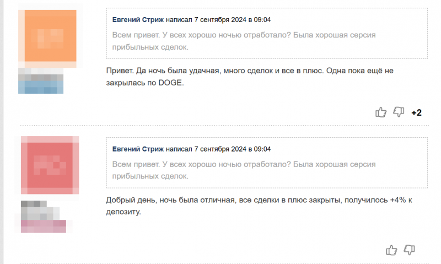The width and height of the screenshot is (441, 264).
Task: Click the blue blurred badge under orange avatar
Action: pyautogui.click(x=41, y=87)
